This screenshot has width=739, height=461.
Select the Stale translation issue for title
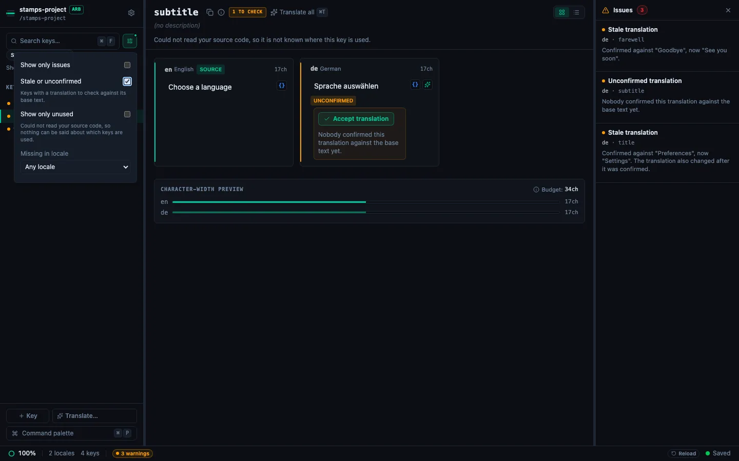pos(667,153)
